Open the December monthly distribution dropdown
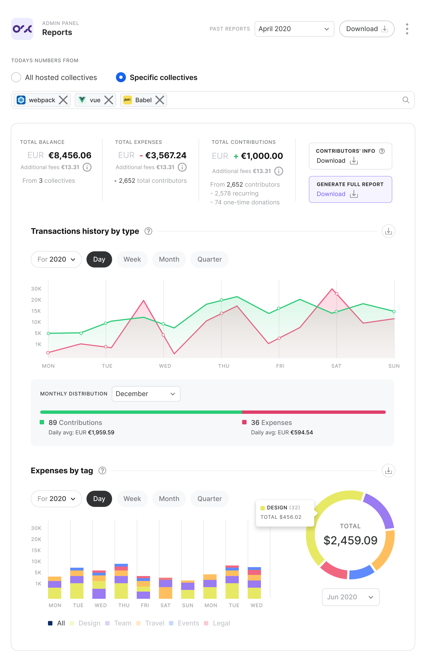426x666 pixels. tap(146, 394)
